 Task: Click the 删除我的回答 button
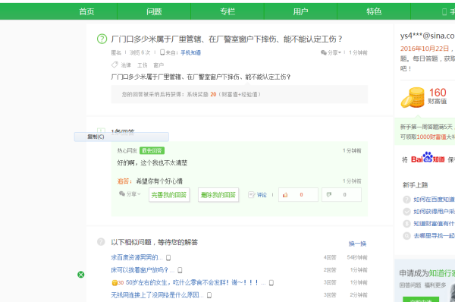point(218,195)
